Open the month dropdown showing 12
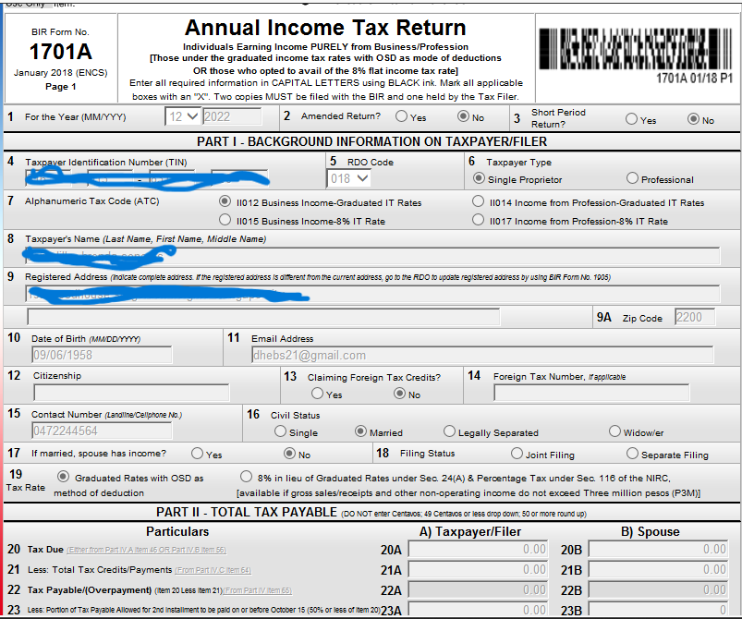Viewport: 742px width, 619px height. [x=183, y=116]
